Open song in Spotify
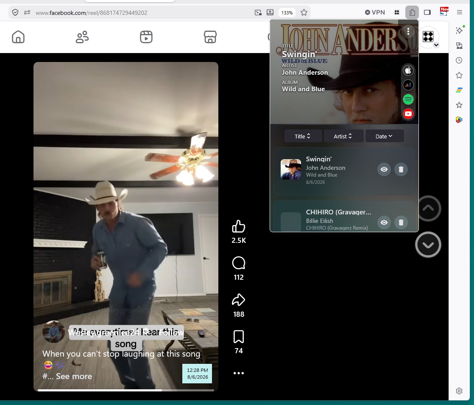Viewport: 474px width, 405px height. click(x=408, y=99)
